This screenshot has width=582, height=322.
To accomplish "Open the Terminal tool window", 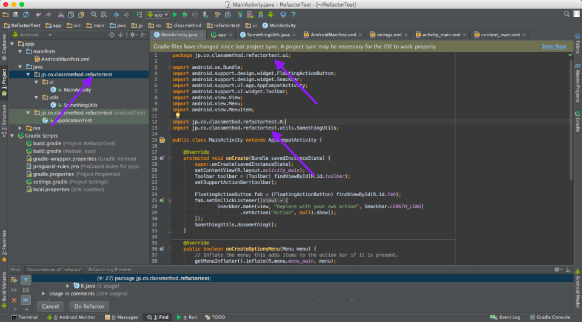I will (x=24, y=318).
